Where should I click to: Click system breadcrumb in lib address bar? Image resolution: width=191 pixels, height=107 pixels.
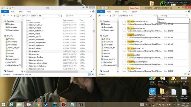[x=33, y=16]
